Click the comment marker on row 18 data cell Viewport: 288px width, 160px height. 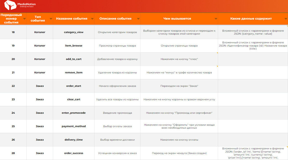(287, 26)
